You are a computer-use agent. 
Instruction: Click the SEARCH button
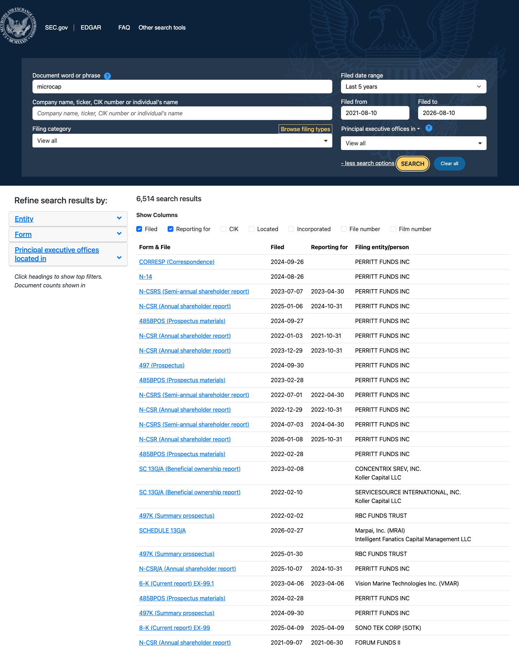point(413,164)
